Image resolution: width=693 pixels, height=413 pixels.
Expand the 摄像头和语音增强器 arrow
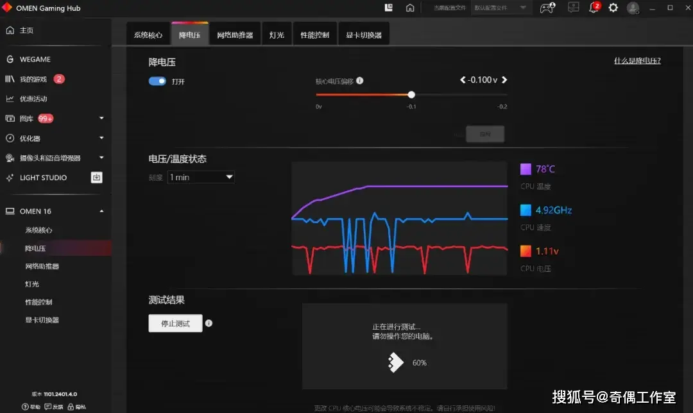(x=101, y=157)
